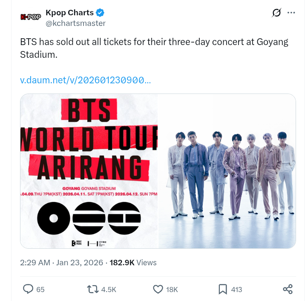The width and height of the screenshot is (305, 301).
Task: Click the share icon
Action: [288, 290]
